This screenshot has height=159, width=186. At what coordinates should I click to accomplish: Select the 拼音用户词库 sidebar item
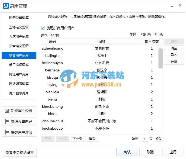[19, 55]
